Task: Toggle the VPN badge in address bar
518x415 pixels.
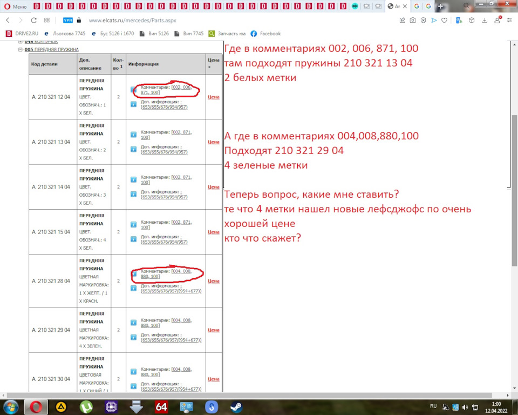Action: point(68,20)
